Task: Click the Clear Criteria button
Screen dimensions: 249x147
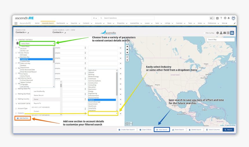Action: [145, 130]
